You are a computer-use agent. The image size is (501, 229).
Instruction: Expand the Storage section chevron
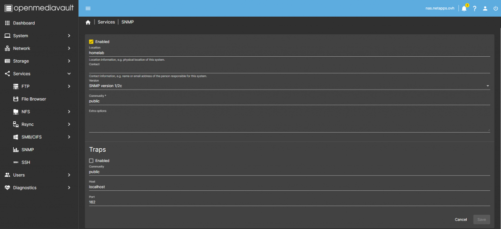click(69, 61)
